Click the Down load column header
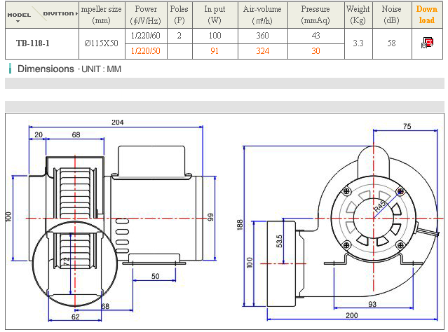Screen dimensions: 448x332 click(426, 15)
